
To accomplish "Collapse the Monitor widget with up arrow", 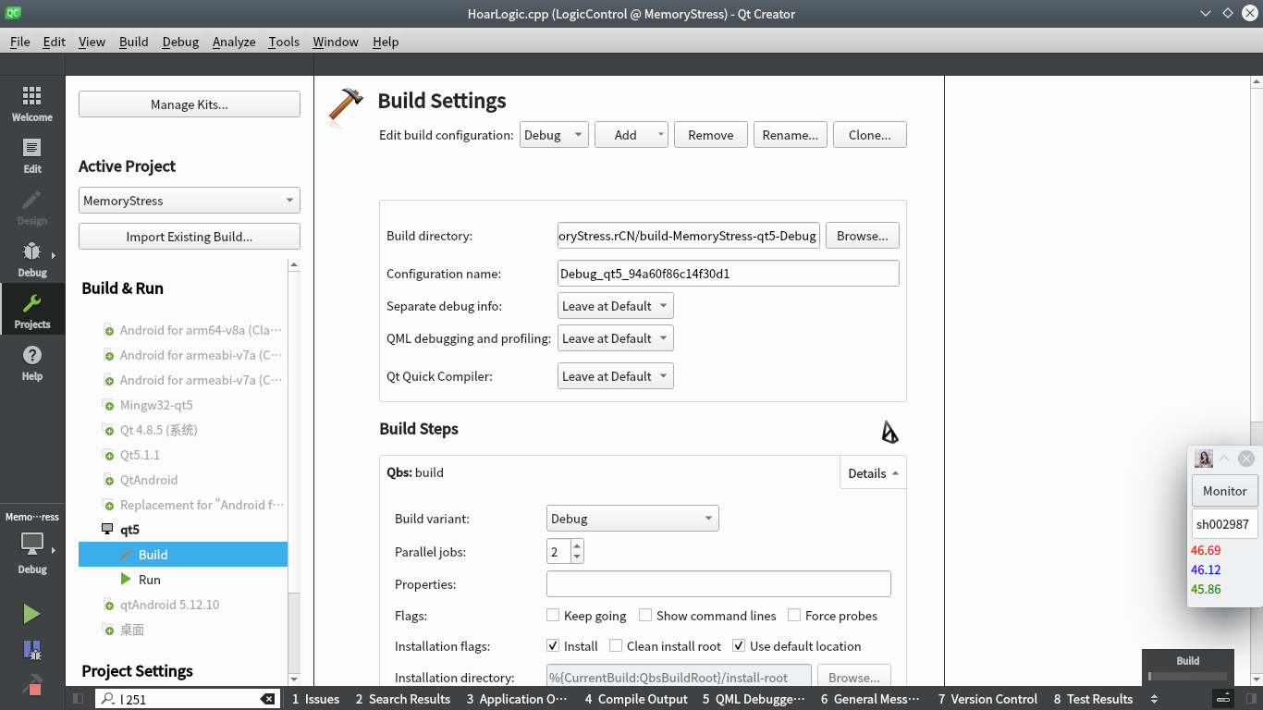I will click(1224, 459).
